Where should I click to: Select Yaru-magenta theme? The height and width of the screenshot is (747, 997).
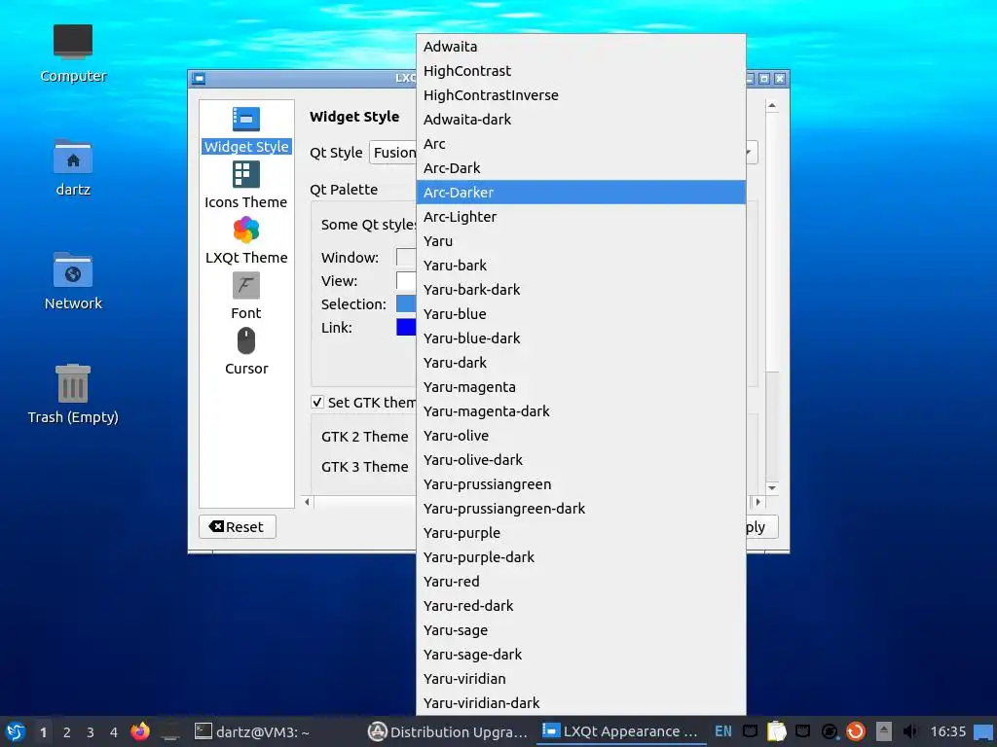pyautogui.click(x=580, y=387)
